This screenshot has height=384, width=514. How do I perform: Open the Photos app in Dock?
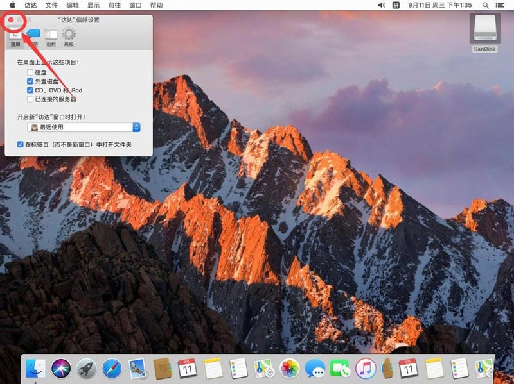[x=290, y=368]
